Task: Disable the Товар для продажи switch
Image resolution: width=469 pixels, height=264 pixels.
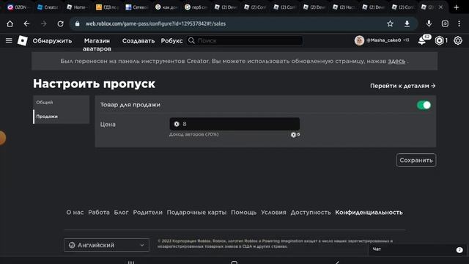Action: [x=424, y=105]
